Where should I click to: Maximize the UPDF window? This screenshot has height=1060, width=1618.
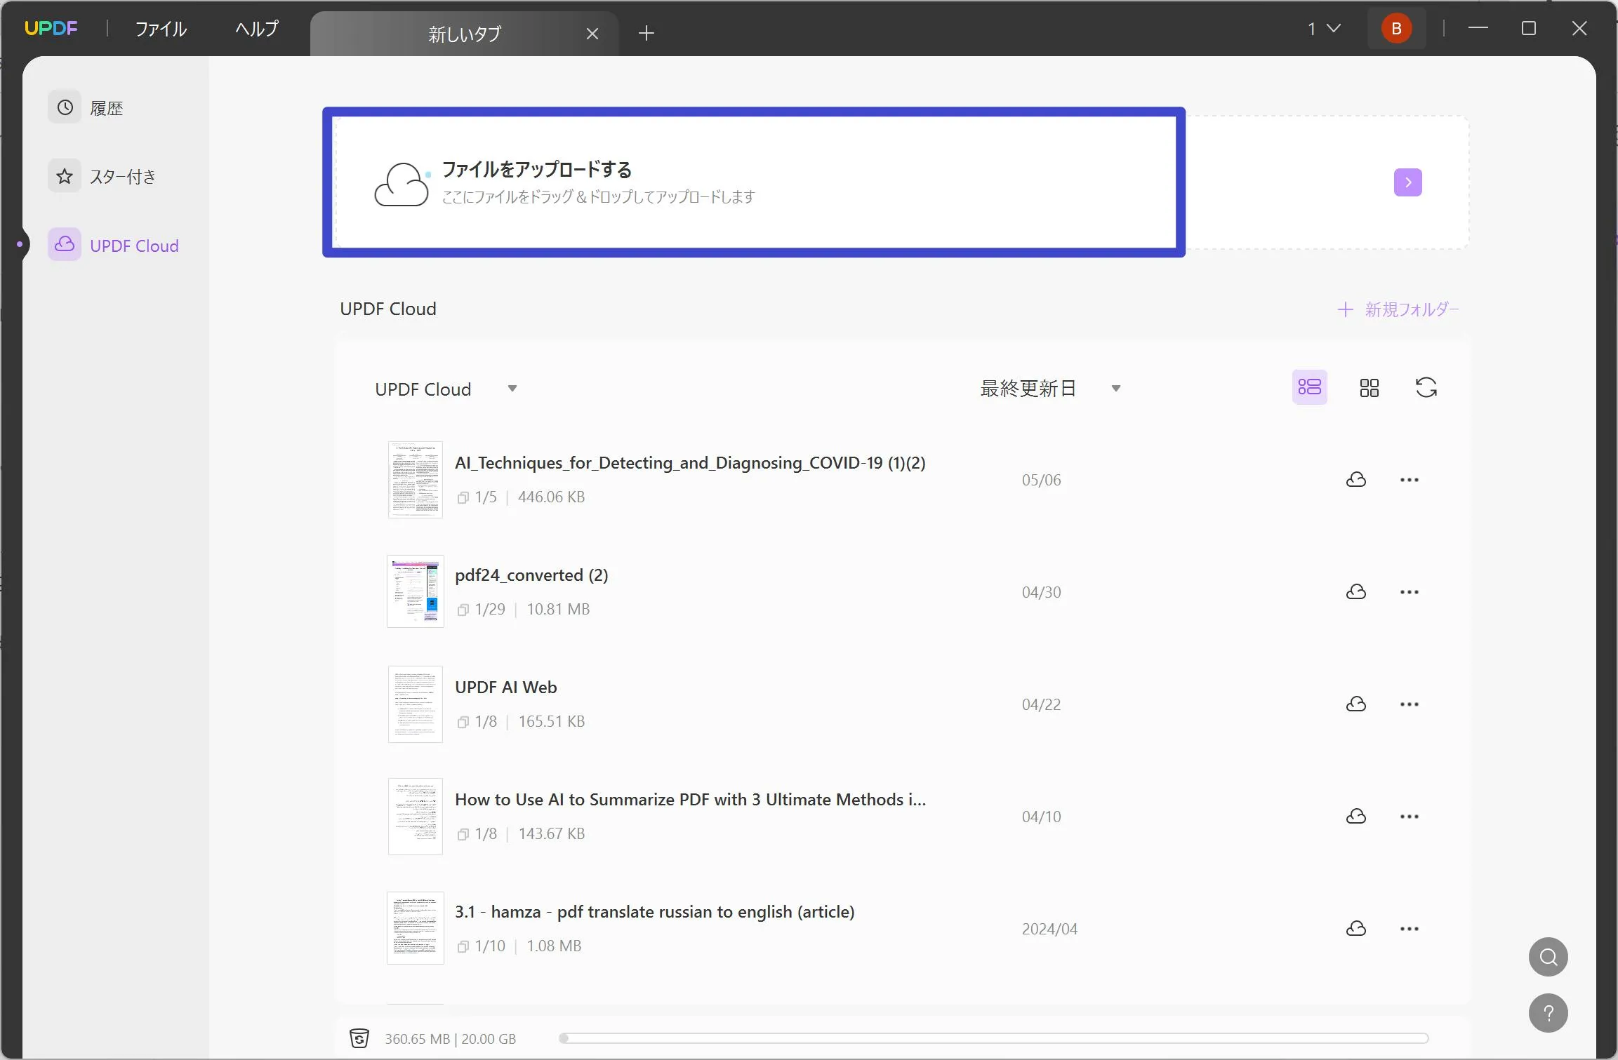coord(1529,28)
